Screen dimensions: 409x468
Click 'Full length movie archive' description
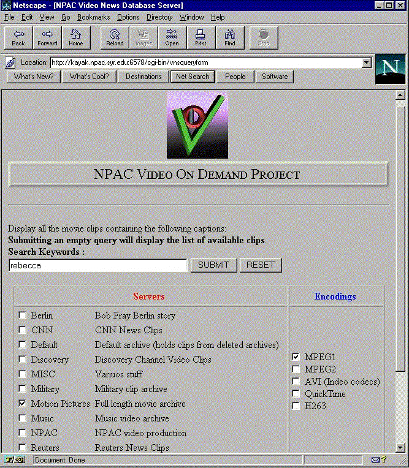point(140,404)
